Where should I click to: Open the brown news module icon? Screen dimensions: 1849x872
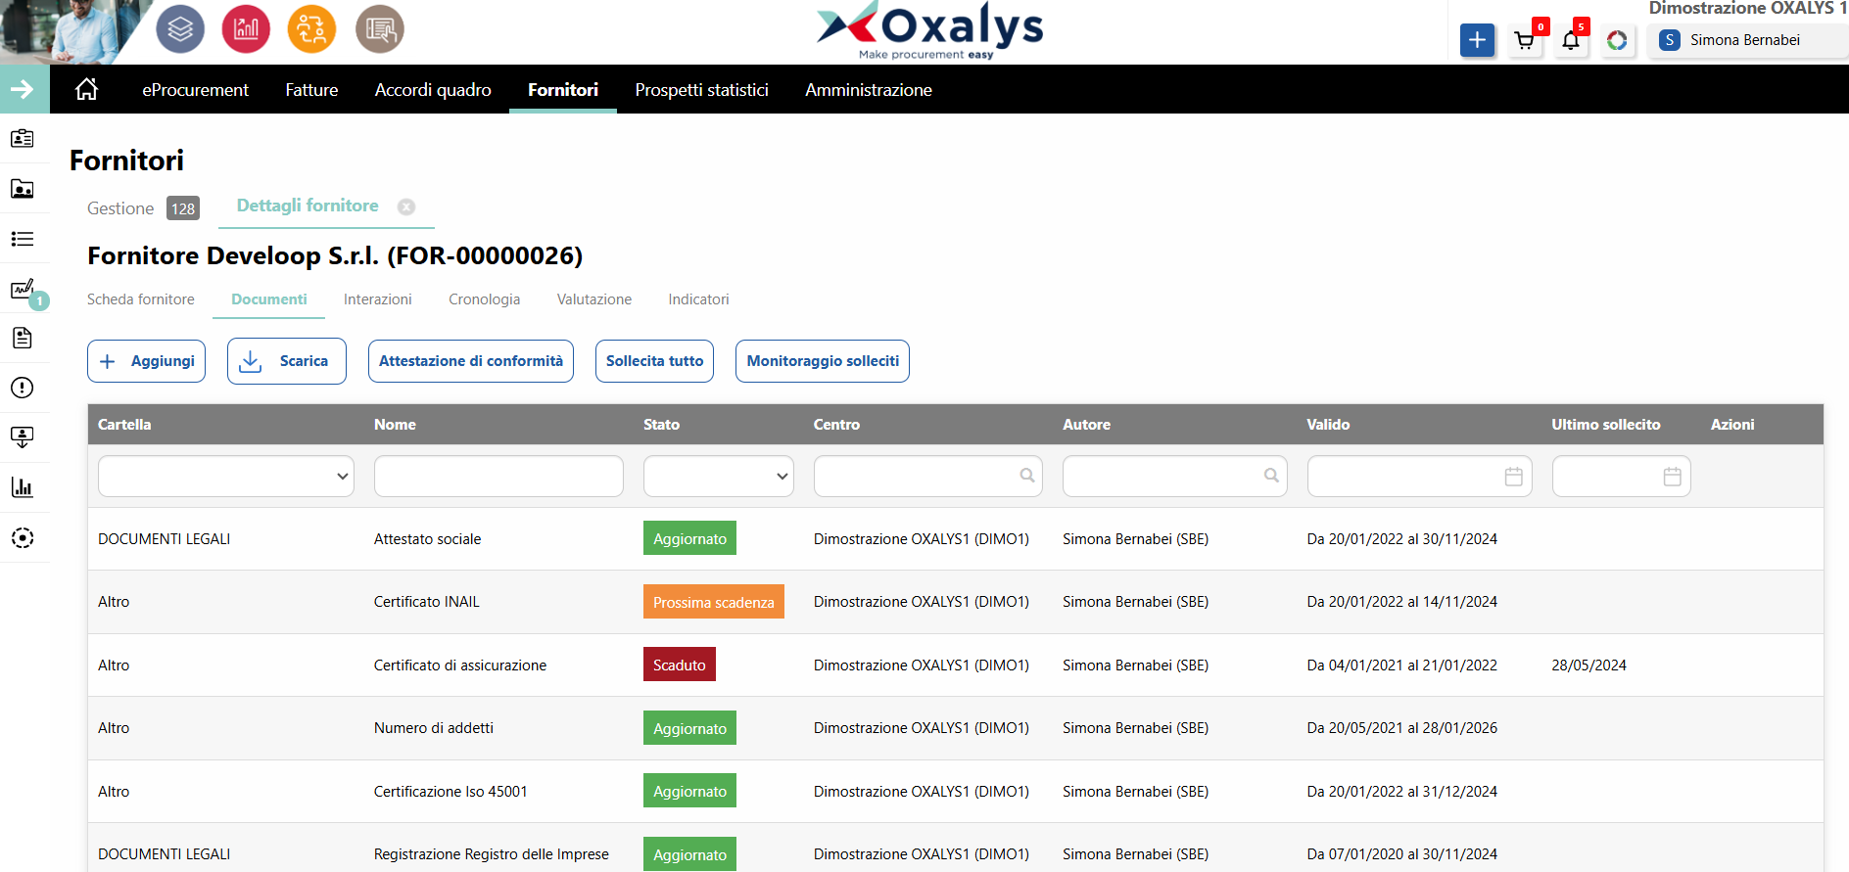[x=379, y=29]
